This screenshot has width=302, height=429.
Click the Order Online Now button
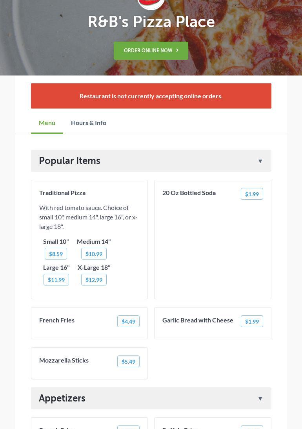(x=151, y=51)
